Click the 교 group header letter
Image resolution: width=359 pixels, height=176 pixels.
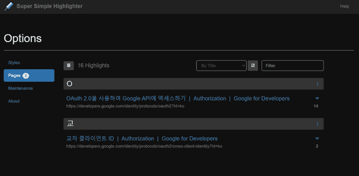point(70,124)
